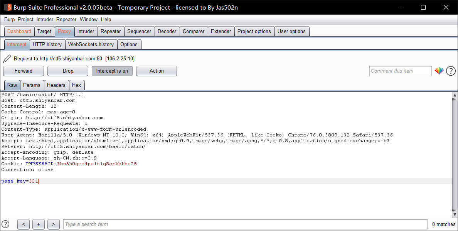Open the Burp menu
Viewport: 458px width, 231px height.
(x=9, y=20)
